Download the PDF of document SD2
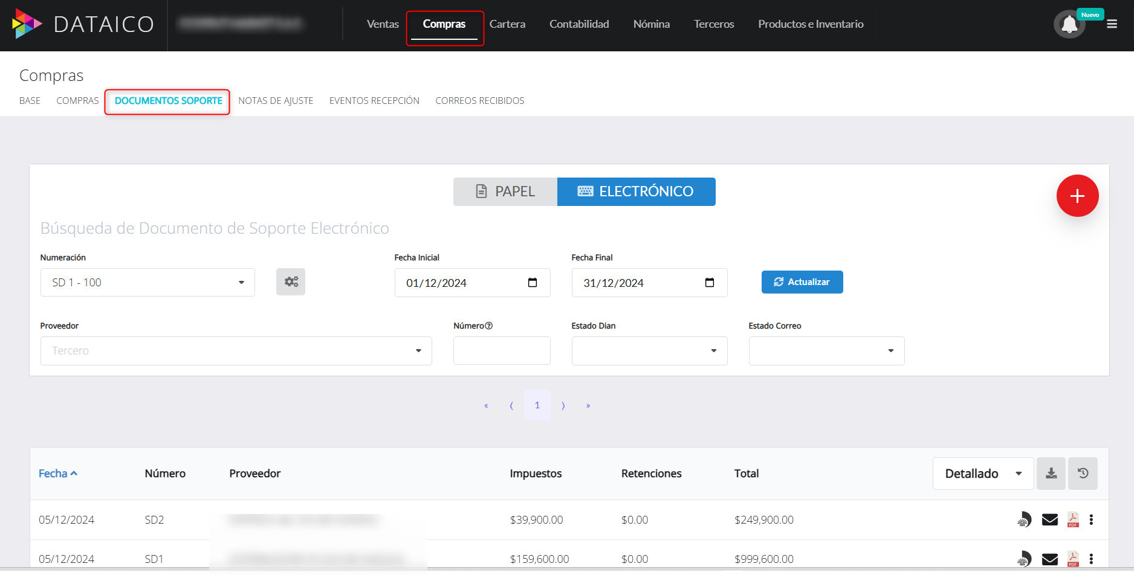 [x=1072, y=519]
